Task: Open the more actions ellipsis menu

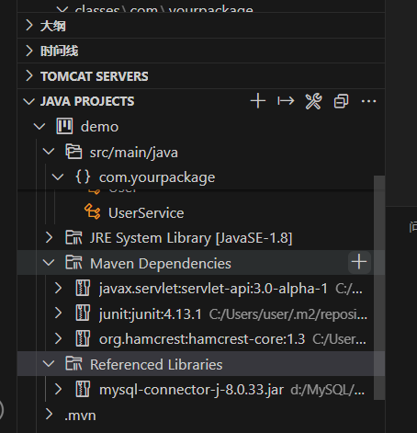Action: point(368,101)
